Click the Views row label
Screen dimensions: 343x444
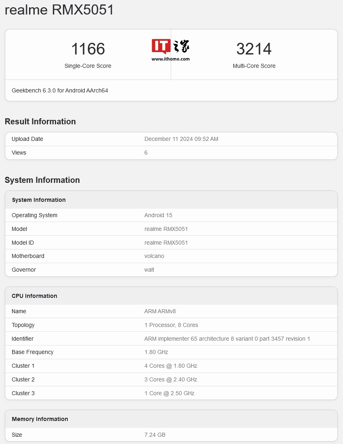(19, 153)
